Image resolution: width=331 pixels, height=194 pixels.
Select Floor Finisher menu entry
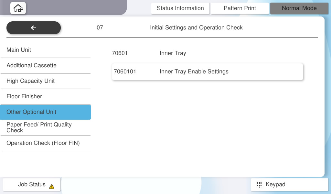tap(45, 97)
